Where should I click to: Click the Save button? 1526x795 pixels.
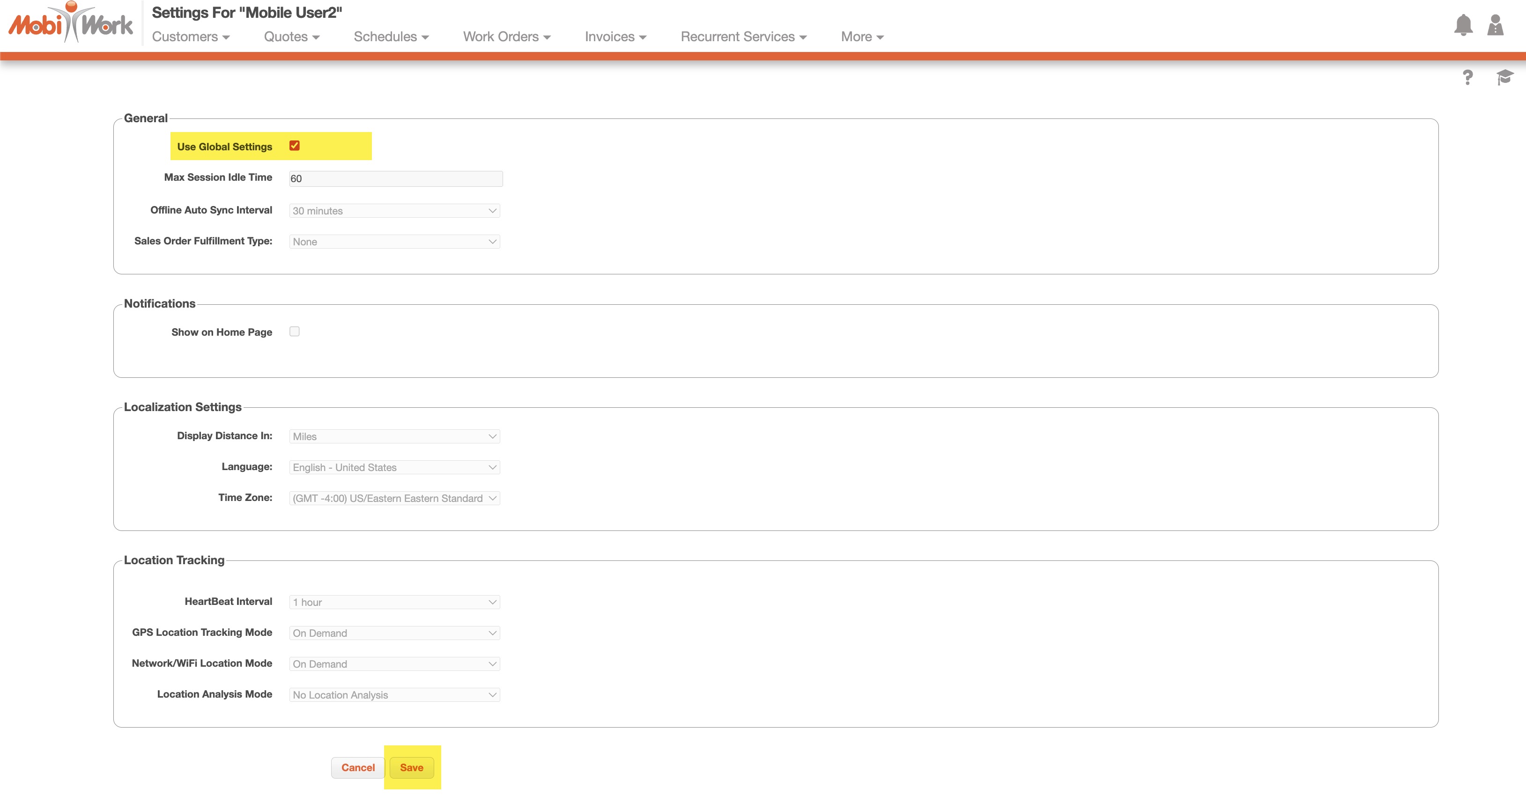tap(412, 768)
